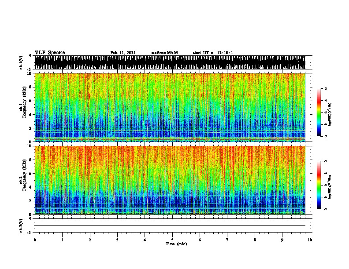Click the ch.1(V) axis label
349x269 pixels.
[x=21, y=62]
